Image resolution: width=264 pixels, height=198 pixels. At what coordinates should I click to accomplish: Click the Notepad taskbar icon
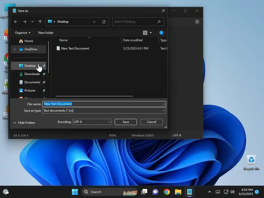[x=189, y=192]
